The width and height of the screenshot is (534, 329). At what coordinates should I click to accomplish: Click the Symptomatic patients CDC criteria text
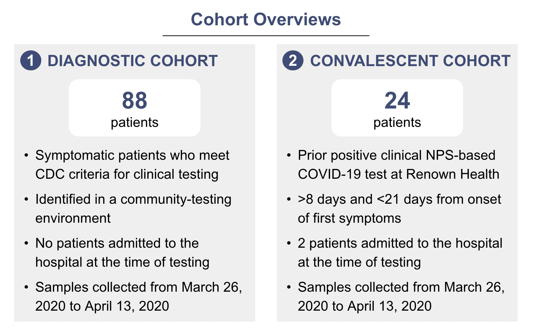pyautogui.click(x=132, y=164)
